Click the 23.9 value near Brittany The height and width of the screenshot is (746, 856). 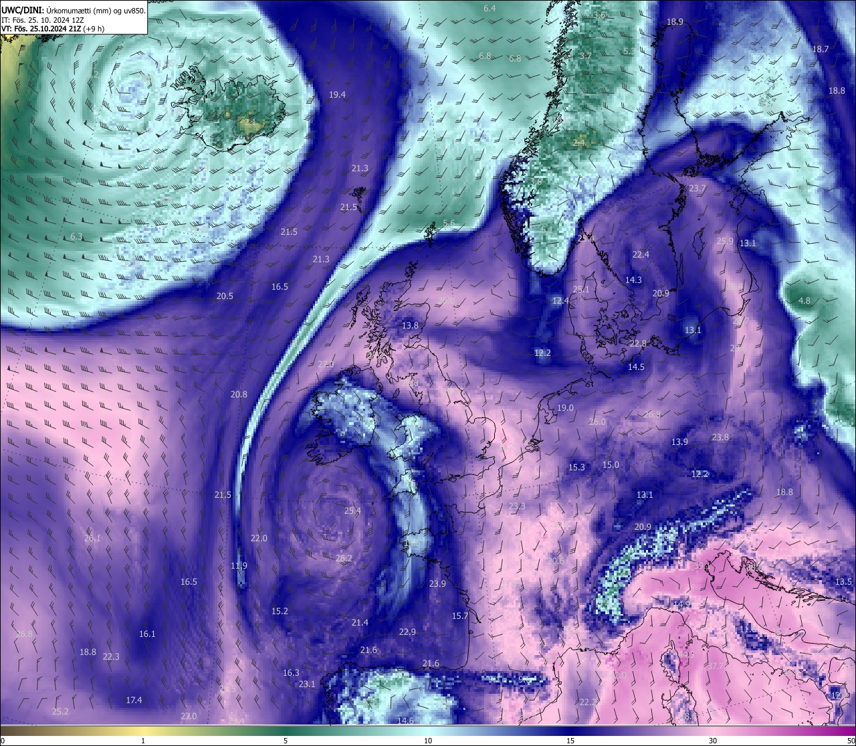437,584
